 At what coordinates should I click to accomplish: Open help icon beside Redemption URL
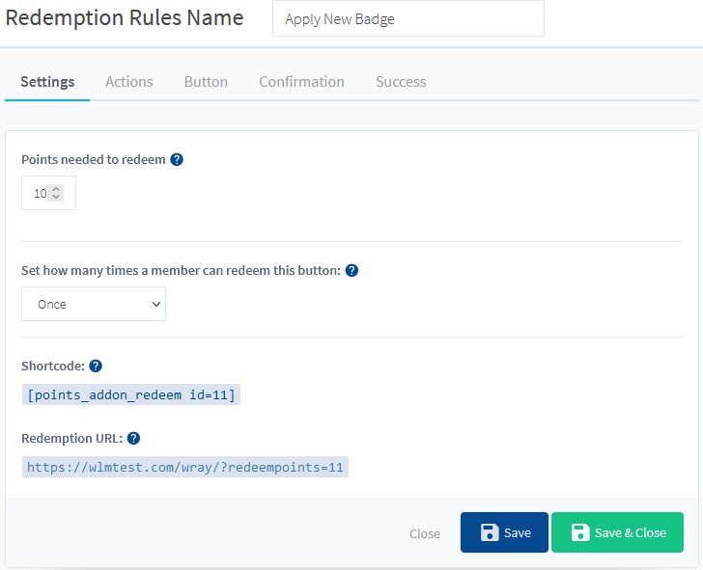133,438
